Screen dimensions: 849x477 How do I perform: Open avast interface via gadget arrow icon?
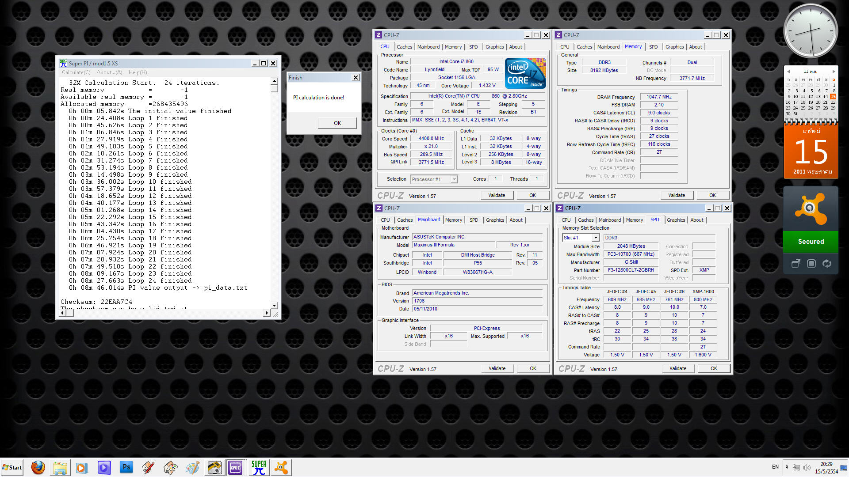click(795, 264)
